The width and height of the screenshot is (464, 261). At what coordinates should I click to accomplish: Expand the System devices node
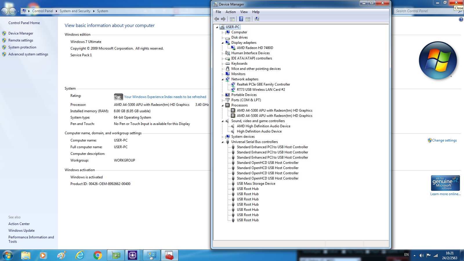(x=223, y=137)
